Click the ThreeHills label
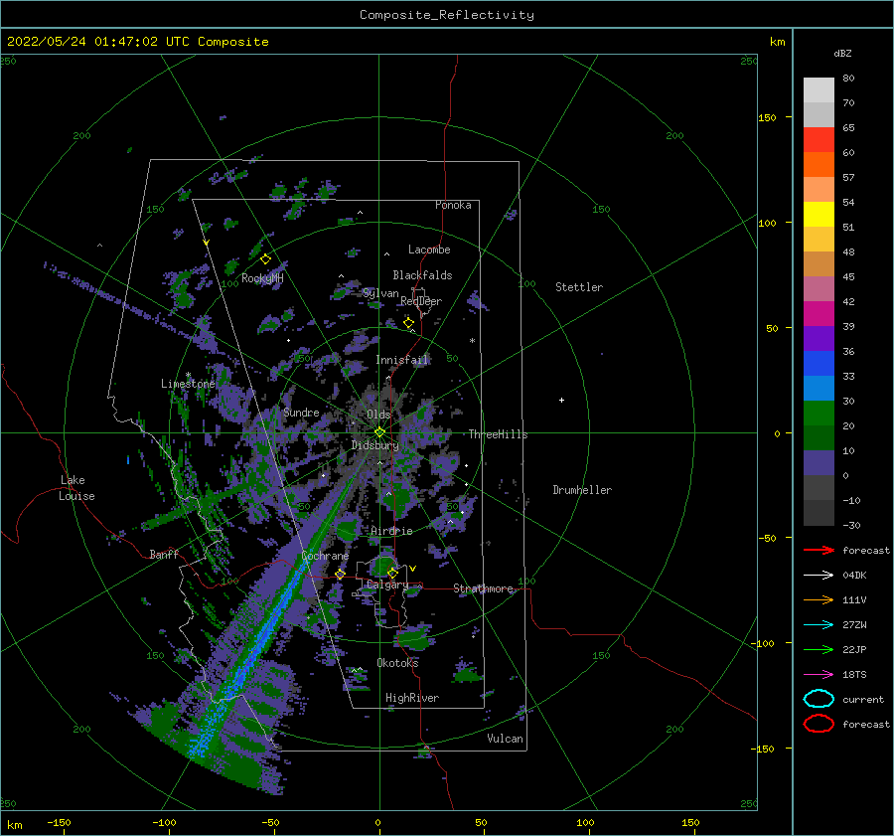The width and height of the screenshot is (894, 836). (499, 434)
